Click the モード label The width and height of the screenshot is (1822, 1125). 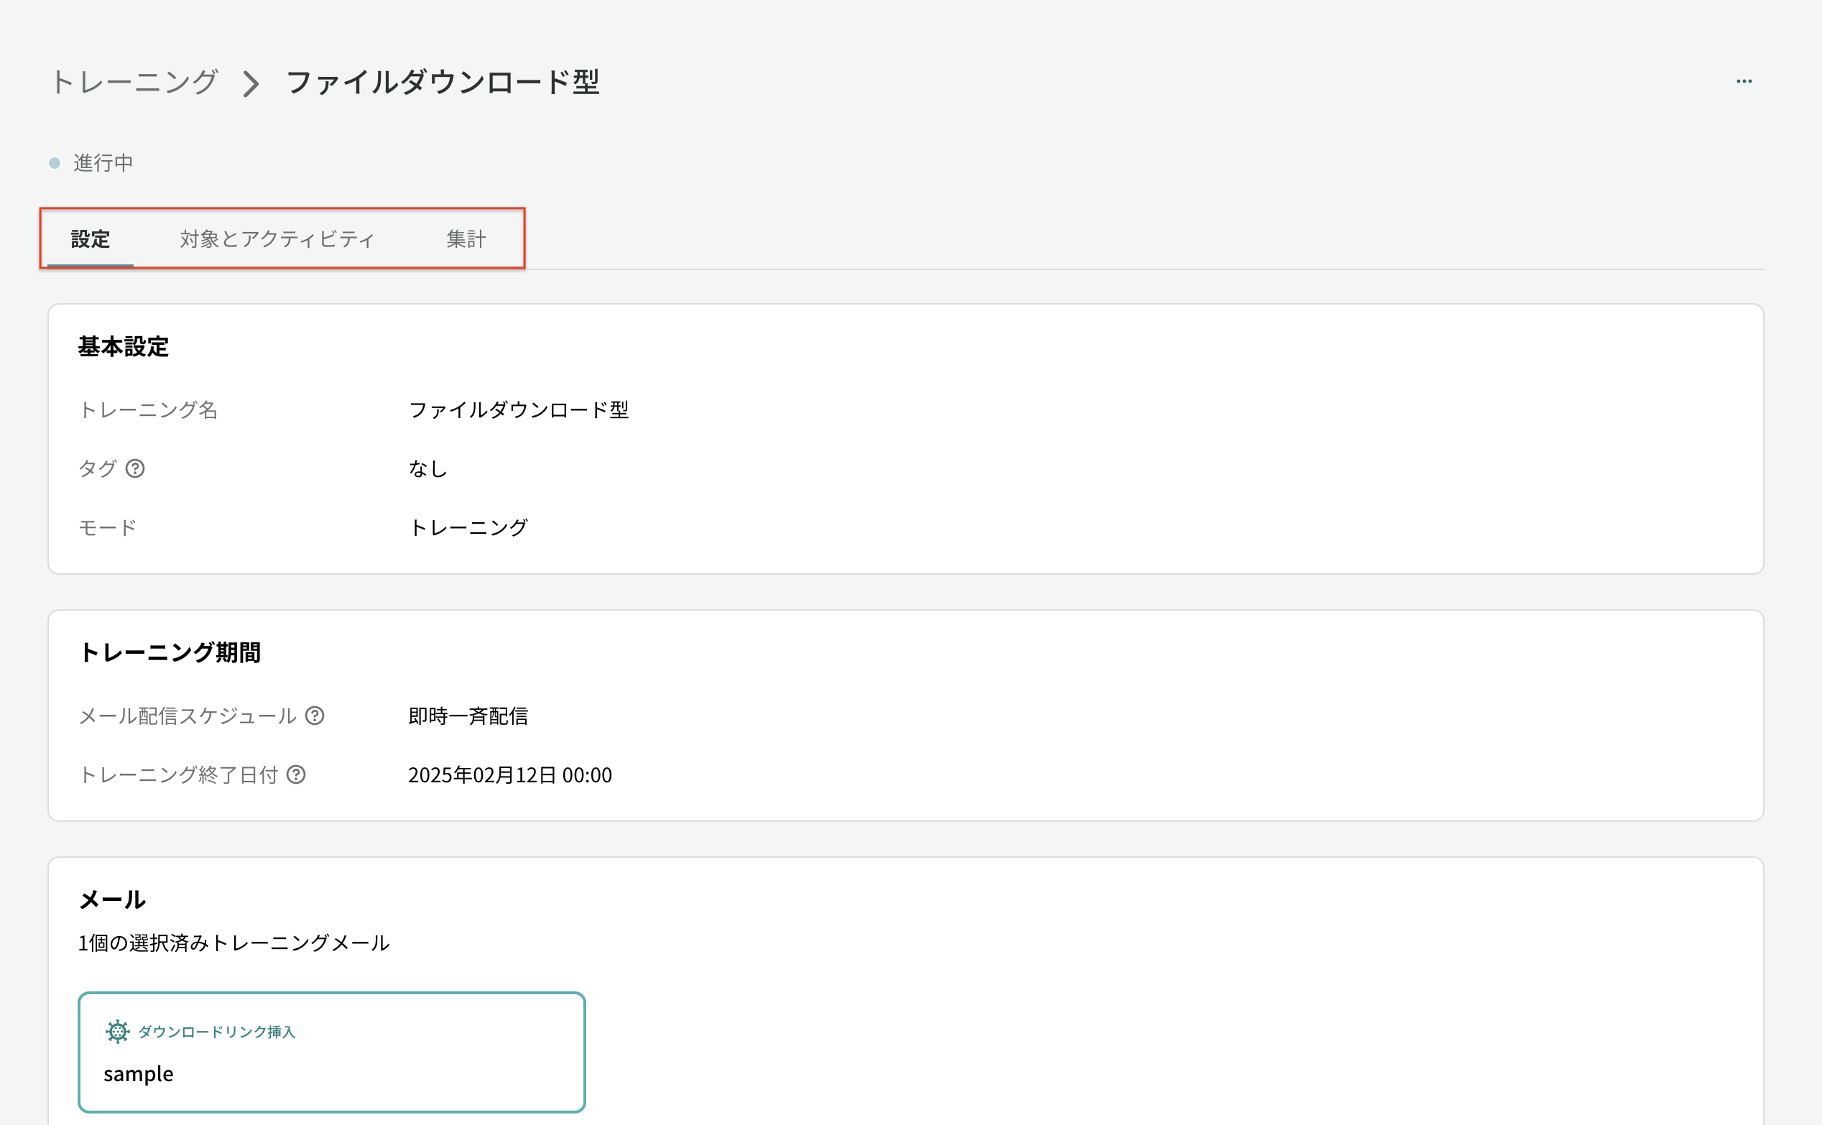click(107, 527)
